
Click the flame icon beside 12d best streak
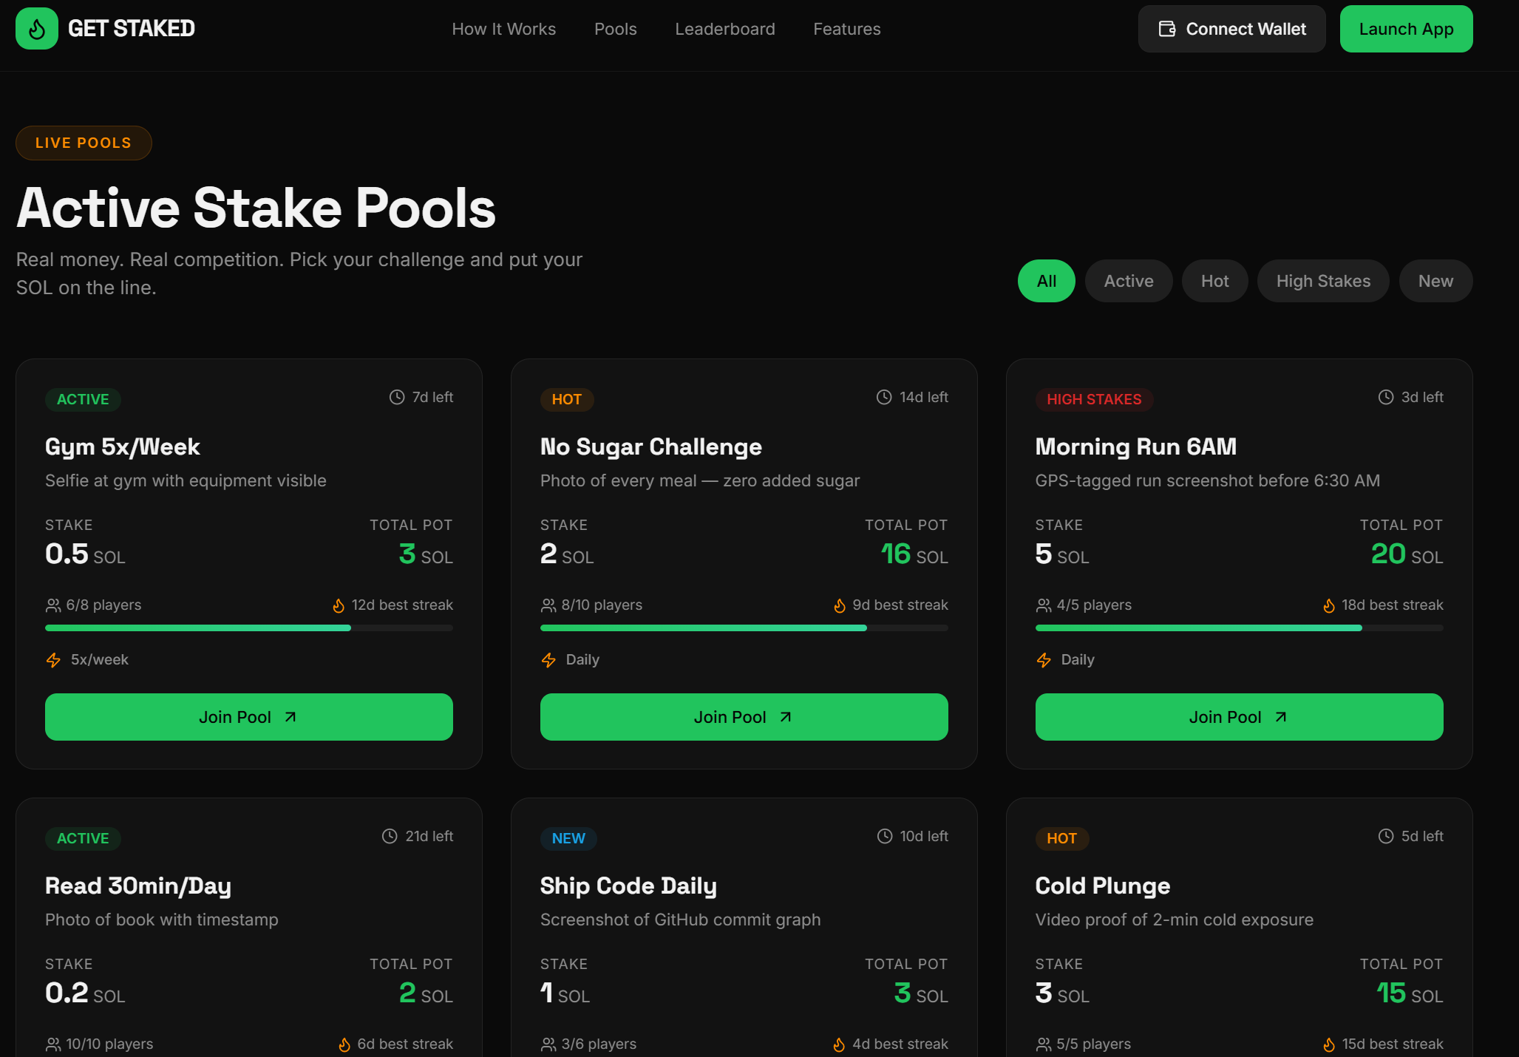(339, 605)
